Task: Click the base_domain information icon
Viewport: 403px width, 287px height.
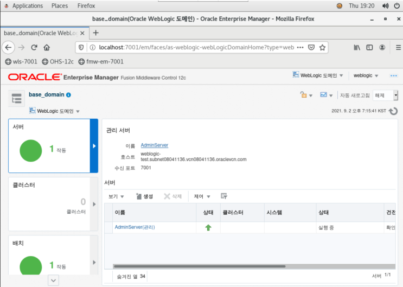Action: (x=68, y=95)
